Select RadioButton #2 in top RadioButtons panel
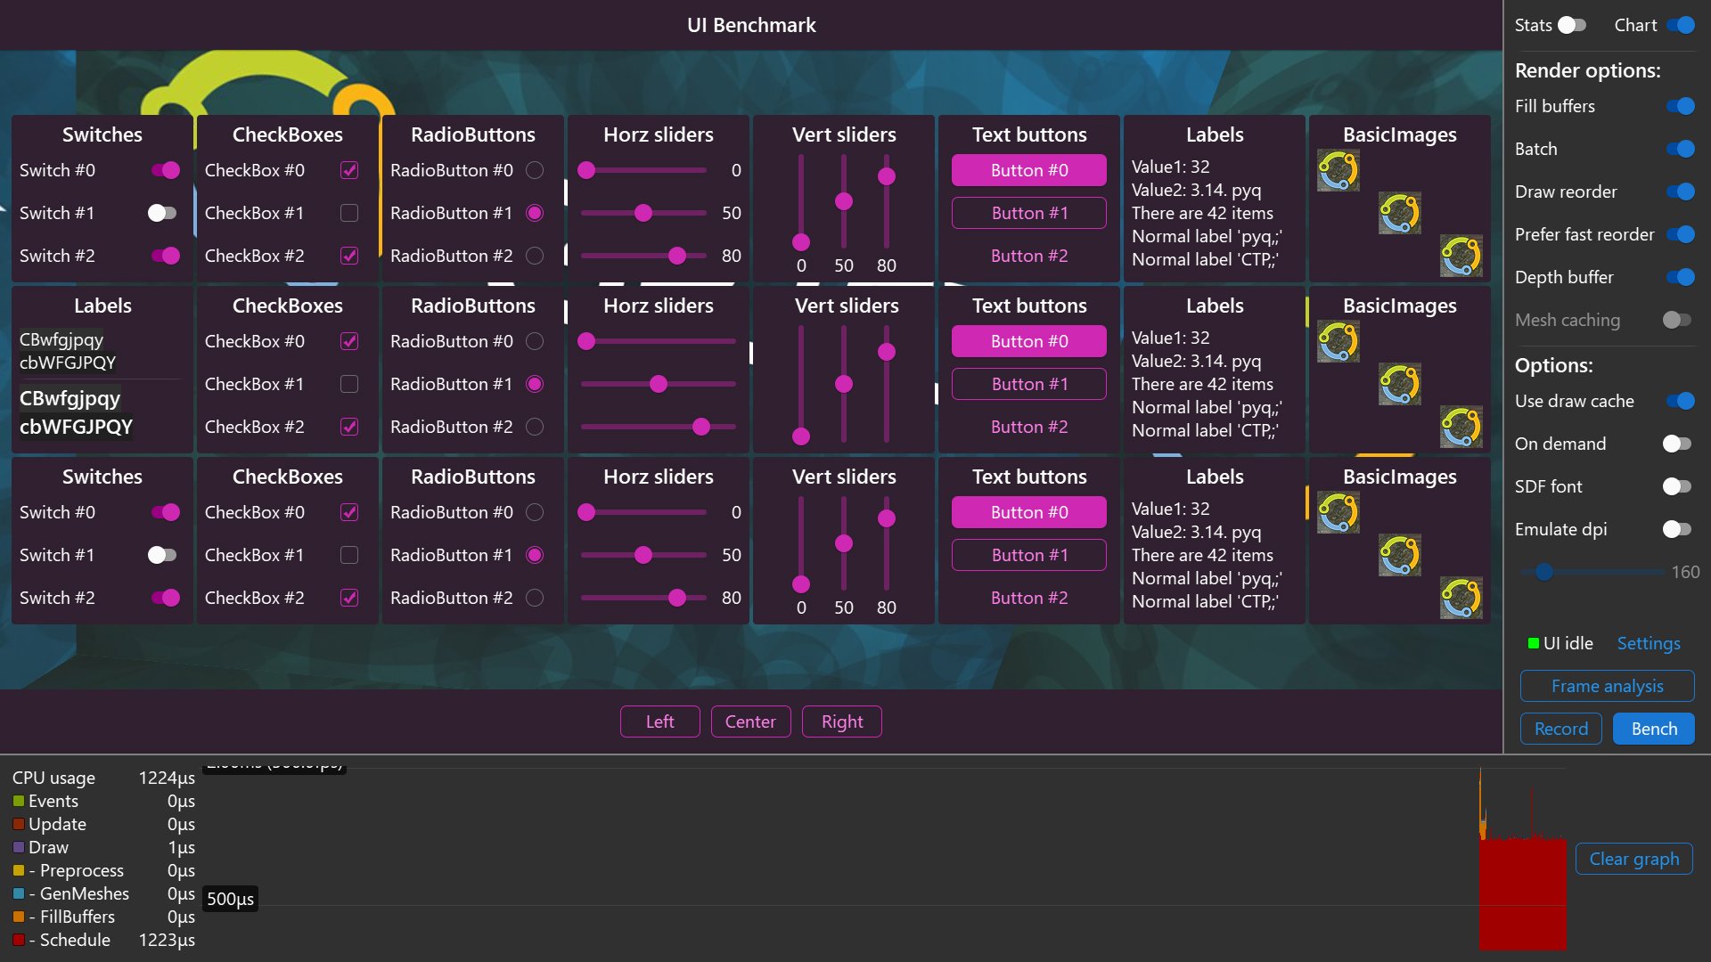Viewport: 1711px width, 962px height. pos(535,256)
